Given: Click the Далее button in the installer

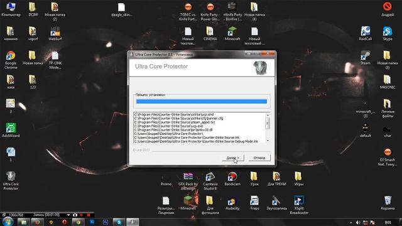Looking at the screenshot, I should tap(233, 158).
